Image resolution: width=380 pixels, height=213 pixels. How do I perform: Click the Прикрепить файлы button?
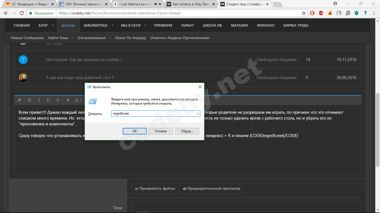click(155, 189)
